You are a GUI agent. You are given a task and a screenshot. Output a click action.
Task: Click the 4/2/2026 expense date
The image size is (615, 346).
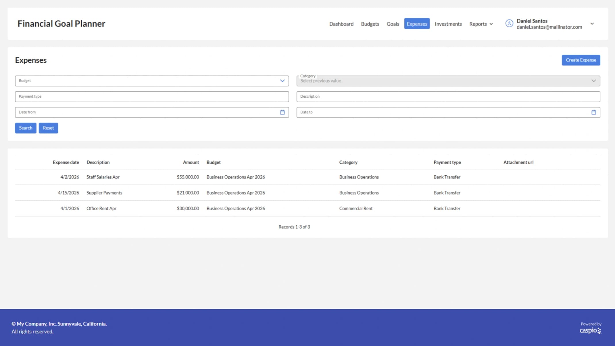pos(70,177)
